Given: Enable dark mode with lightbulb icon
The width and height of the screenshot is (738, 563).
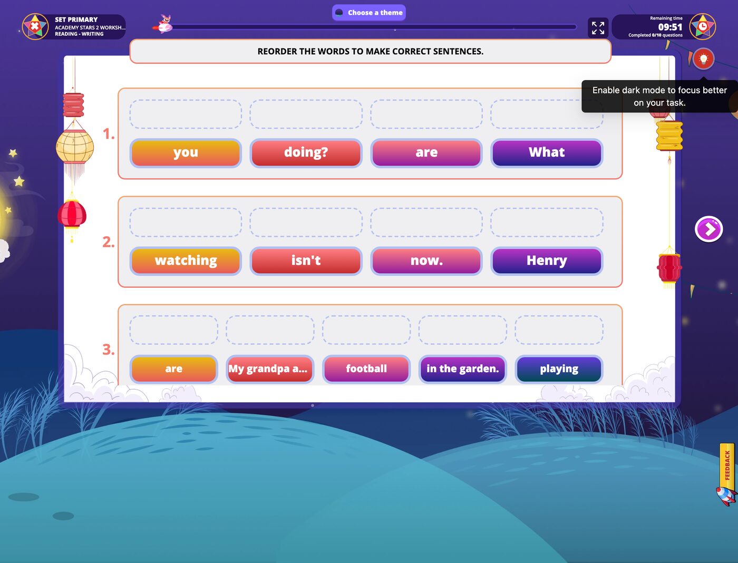Looking at the screenshot, I should pyautogui.click(x=703, y=59).
